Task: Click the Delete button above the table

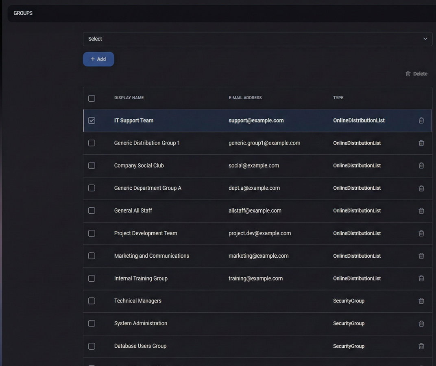Action: point(416,74)
